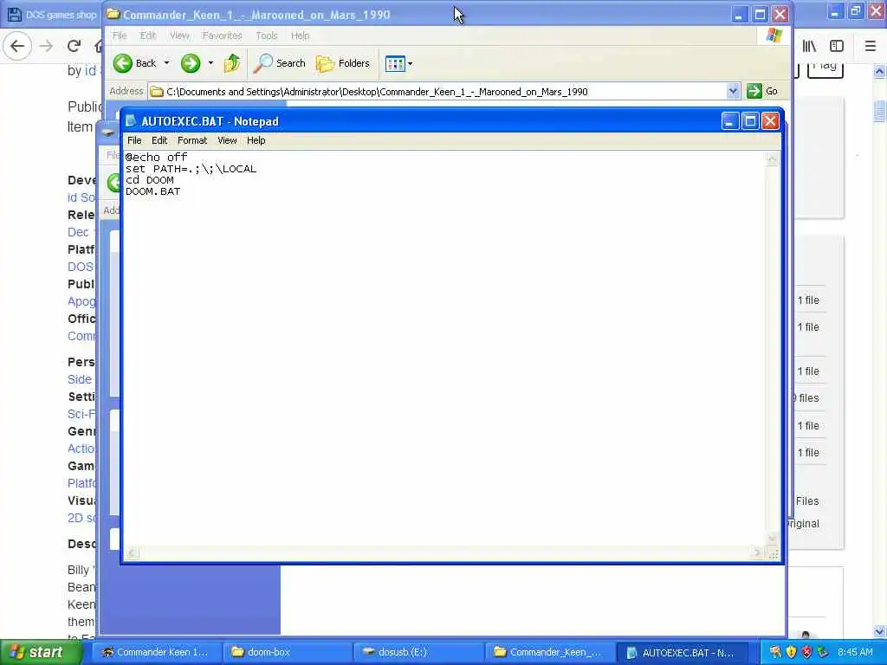The height and width of the screenshot is (665, 887).
Task: Open the Tools menu in the Explorer window
Action: 267,36
